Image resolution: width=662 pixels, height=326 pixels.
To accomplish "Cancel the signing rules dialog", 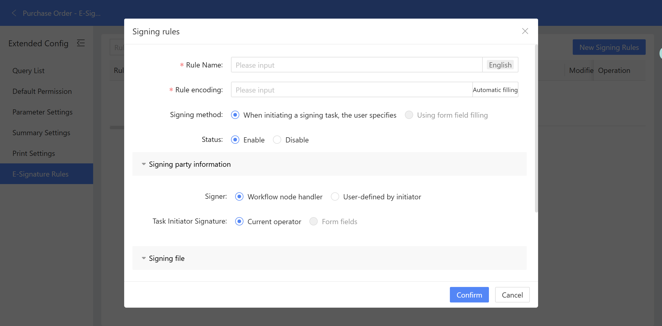I will click(x=512, y=295).
